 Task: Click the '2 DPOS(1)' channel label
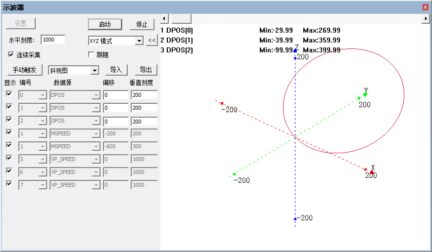click(177, 40)
